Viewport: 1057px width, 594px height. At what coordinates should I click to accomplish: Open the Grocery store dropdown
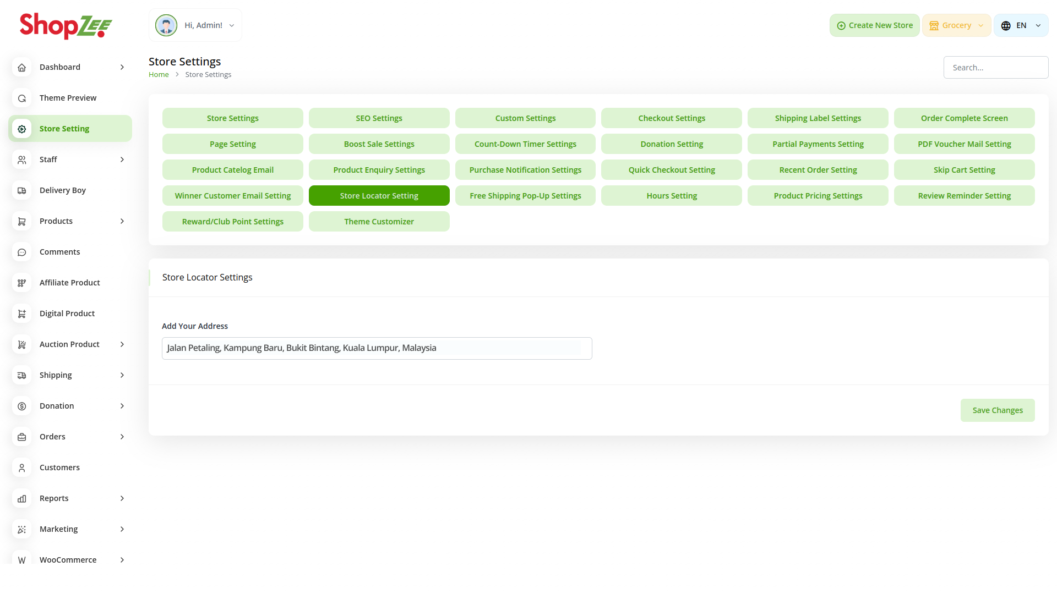(x=956, y=26)
